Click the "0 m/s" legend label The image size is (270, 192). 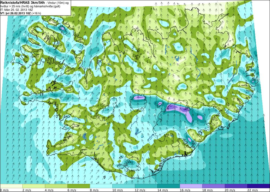click(x=4, y=190)
